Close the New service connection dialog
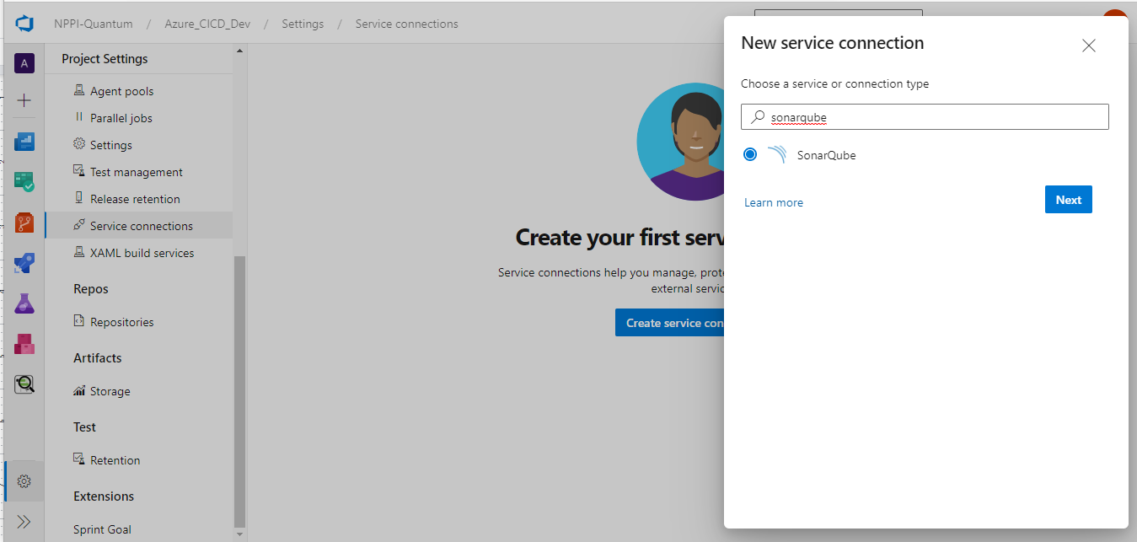This screenshot has height=542, width=1137. [x=1089, y=46]
